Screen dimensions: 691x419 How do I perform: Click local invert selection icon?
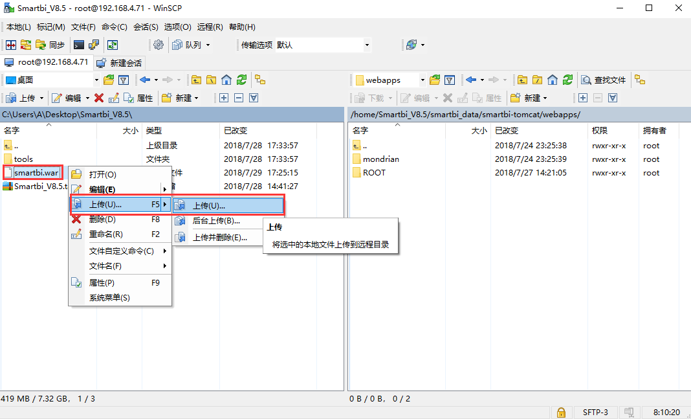254,98
